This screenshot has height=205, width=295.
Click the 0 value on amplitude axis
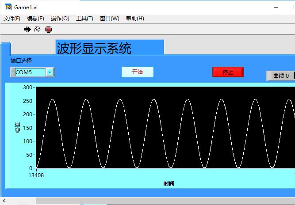click(x=31, y=168)
